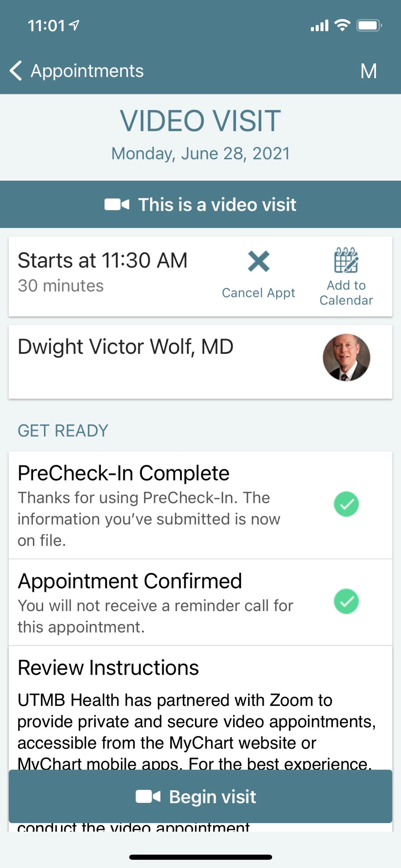The width and height of the screenshot is (401, 868).
Task: Go back to Appointments
Action: pyautogui.click(x=76, y=71)
